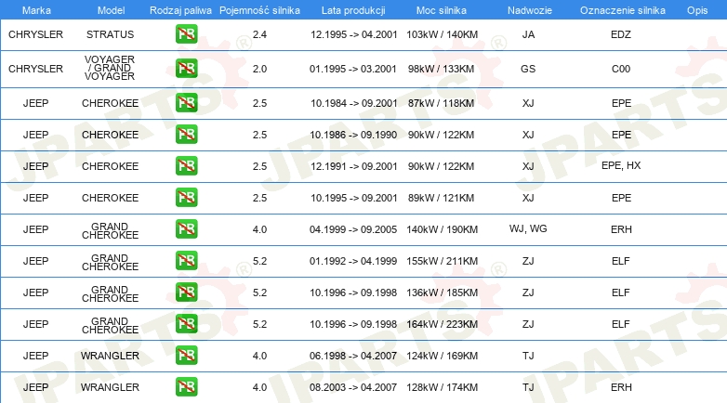Click the 10.1984 -> 09.2001 production years
Viewport: 727px width, 403px height.
tap(354, 103)
